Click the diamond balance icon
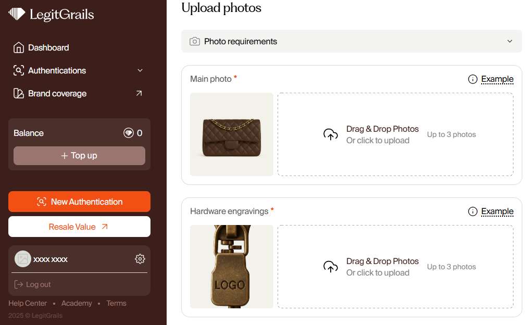 pos(129,133)
